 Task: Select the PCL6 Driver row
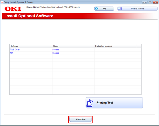coord(75,49)
